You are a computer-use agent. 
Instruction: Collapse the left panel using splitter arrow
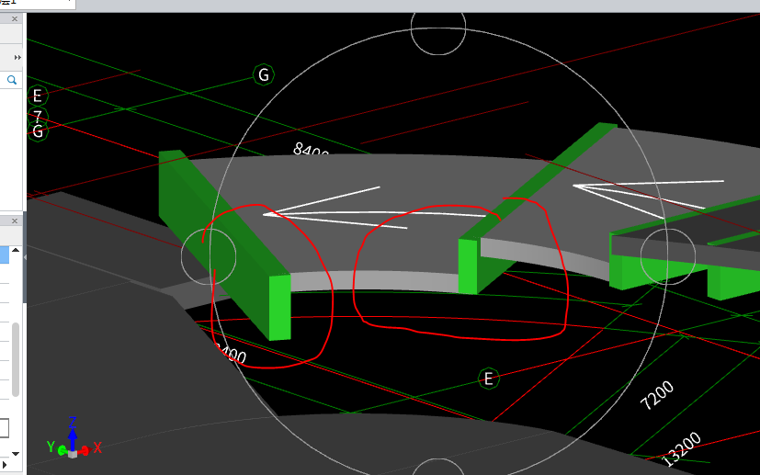(x=25, y=257)
